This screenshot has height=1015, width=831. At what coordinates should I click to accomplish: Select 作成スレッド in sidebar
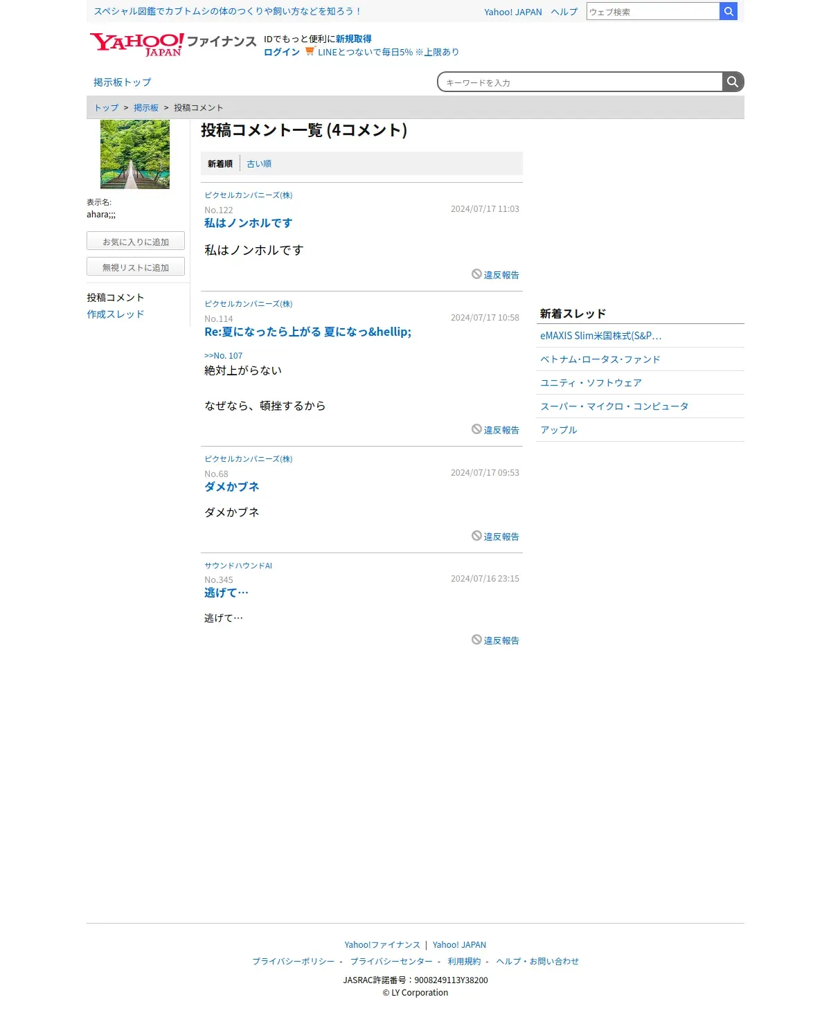(x=116, y=314)
